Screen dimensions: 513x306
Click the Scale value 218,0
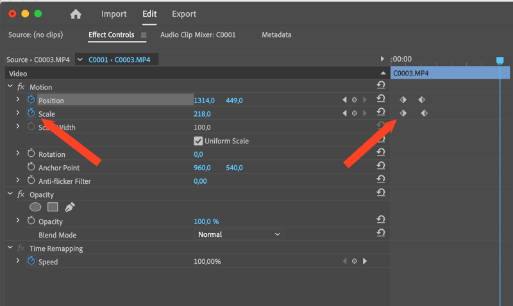(x=203, y=114)
